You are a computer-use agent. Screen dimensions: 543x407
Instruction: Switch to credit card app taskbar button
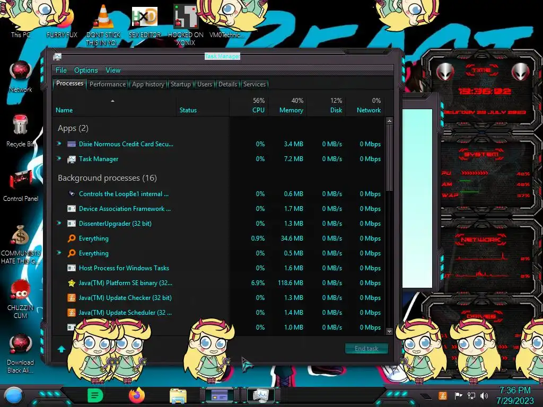coord(220,395)
